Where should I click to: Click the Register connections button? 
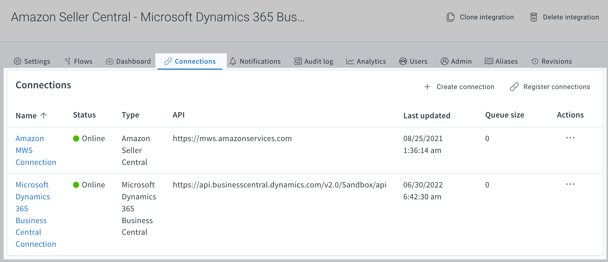click(x=550, y=87)
